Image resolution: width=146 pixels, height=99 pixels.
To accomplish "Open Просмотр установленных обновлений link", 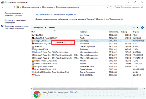I will tap(16, 21).
